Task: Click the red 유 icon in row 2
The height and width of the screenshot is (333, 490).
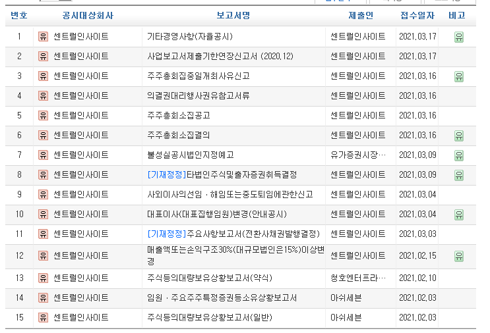Action: [x=43, y=57]
